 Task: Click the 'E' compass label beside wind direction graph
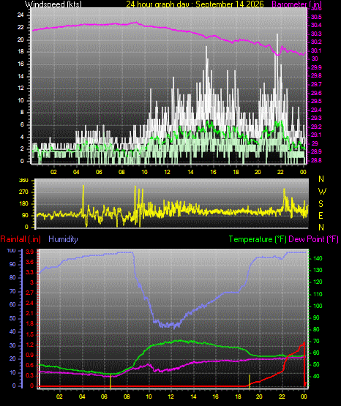(x=321, y=215)
